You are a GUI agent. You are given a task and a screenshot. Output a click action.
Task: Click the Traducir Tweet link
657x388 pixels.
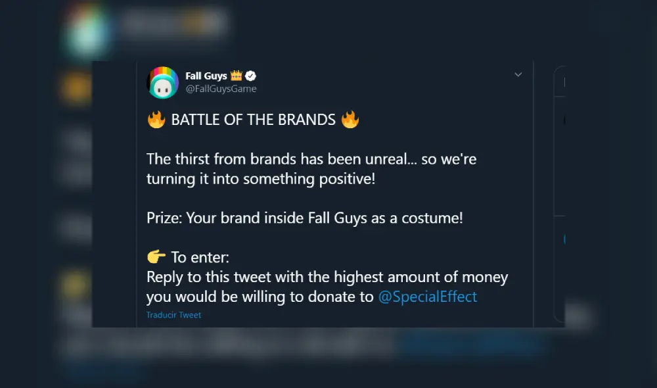tap(173, 315)
